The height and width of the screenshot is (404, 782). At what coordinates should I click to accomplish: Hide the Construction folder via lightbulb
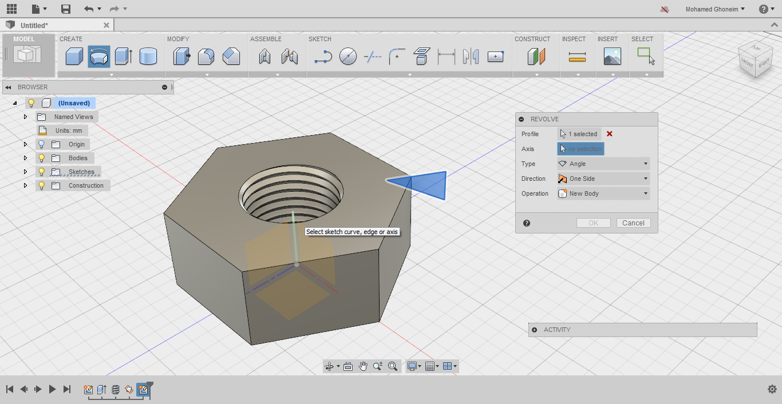[41, 185]
